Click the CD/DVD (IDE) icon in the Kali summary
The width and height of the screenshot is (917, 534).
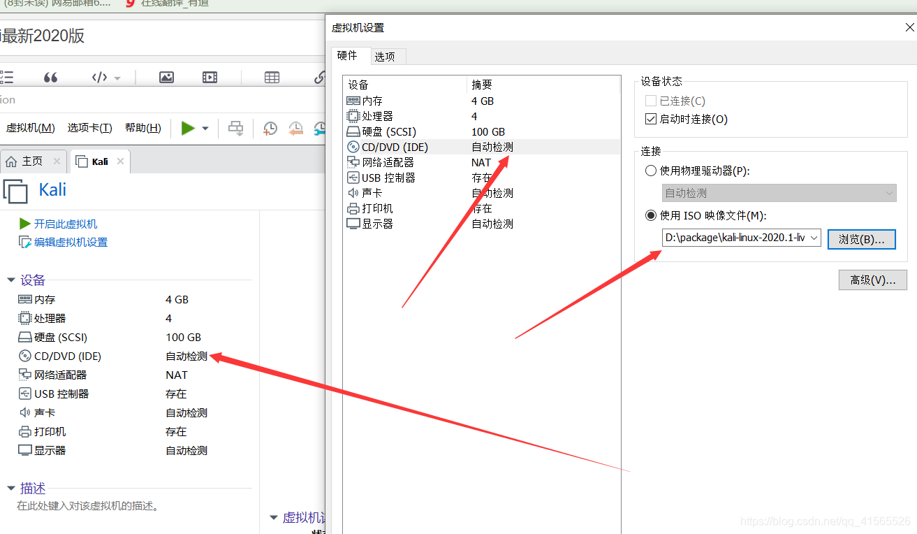coord(25,356)
